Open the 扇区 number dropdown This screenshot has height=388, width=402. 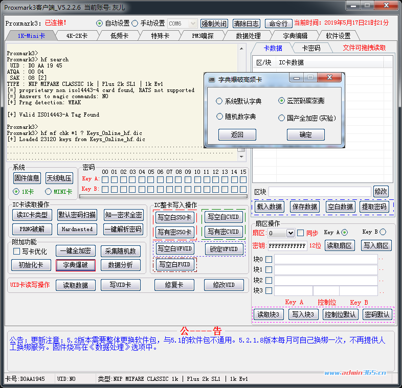pos(291,233)
